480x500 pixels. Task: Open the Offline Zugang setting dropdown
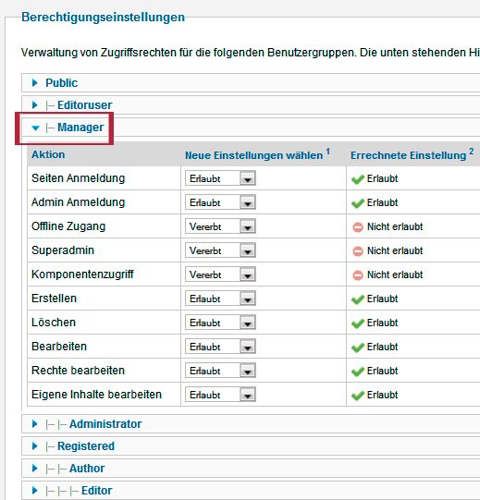(x=220, y=226)
